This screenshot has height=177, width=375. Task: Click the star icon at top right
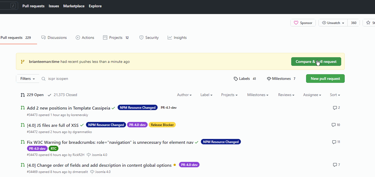click(x=368, y=23)
